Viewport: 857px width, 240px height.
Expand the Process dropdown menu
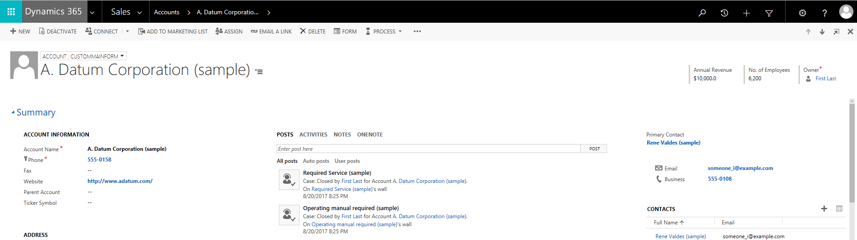click(384, 32)
